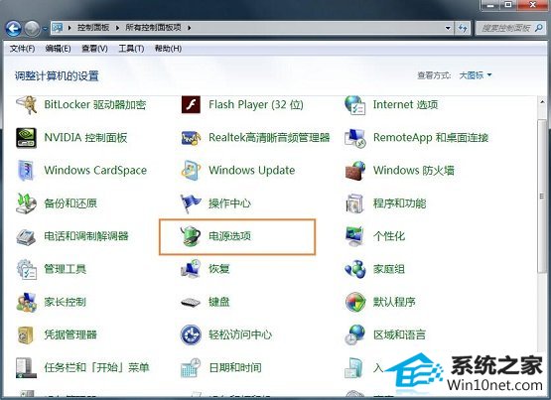Open recent pages dropdown beside forward button
551x400 pixels.
45,29
